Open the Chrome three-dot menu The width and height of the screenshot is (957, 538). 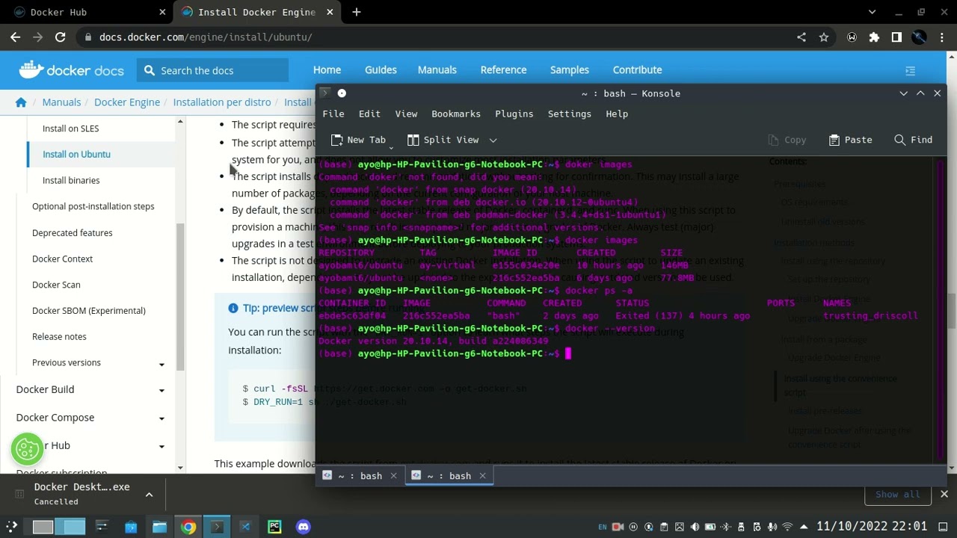click(941, 37)
